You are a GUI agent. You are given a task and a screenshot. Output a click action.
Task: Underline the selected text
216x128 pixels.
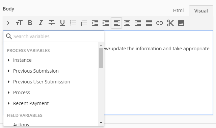point(62,23)
